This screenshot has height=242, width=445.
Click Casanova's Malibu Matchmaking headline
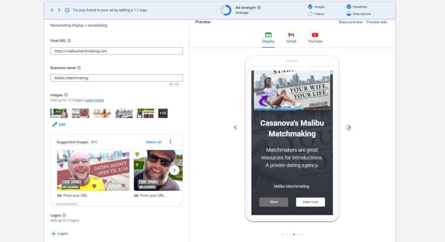[x=292, y=129]
